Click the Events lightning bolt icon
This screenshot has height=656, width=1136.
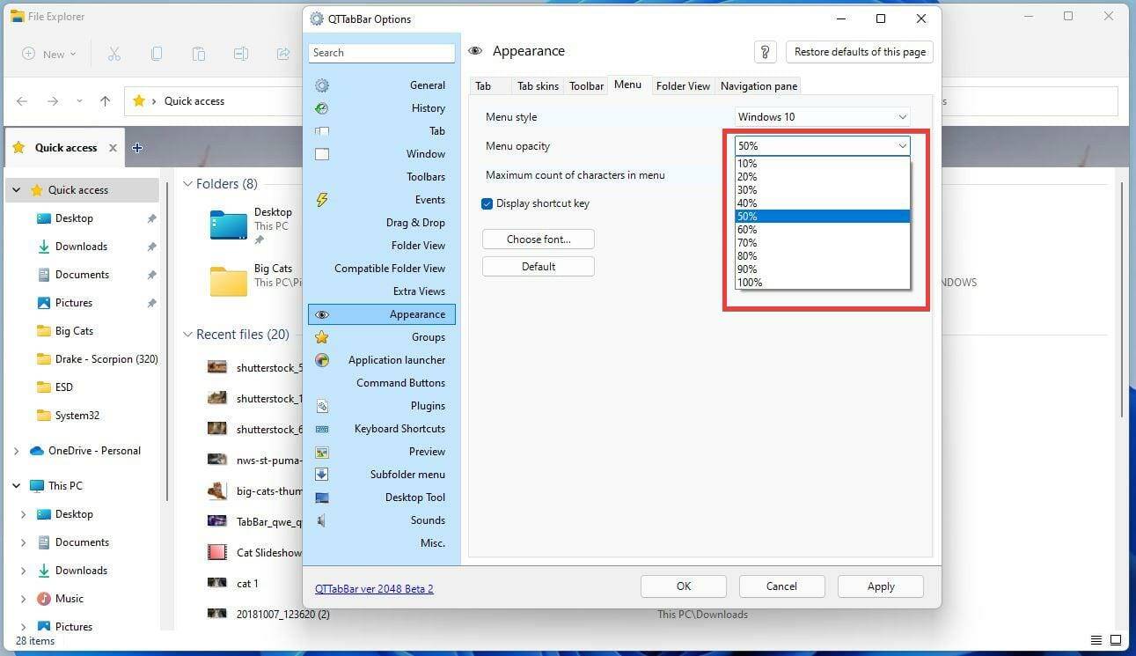pos(321,199)
